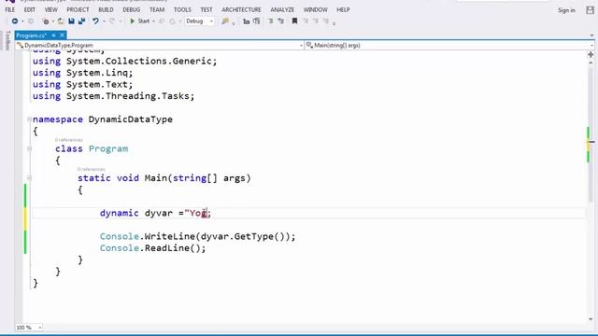
Task: Click the references hint above class Program
Action: (x=68, y=140)
